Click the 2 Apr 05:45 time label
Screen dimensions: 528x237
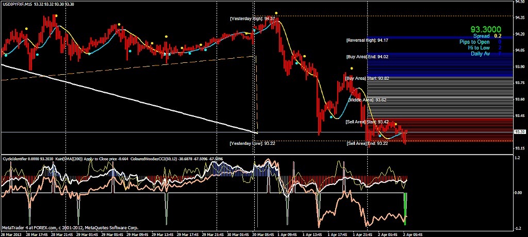414,234
